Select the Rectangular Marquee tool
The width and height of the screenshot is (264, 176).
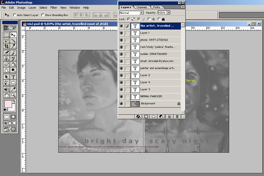[7, 35]
